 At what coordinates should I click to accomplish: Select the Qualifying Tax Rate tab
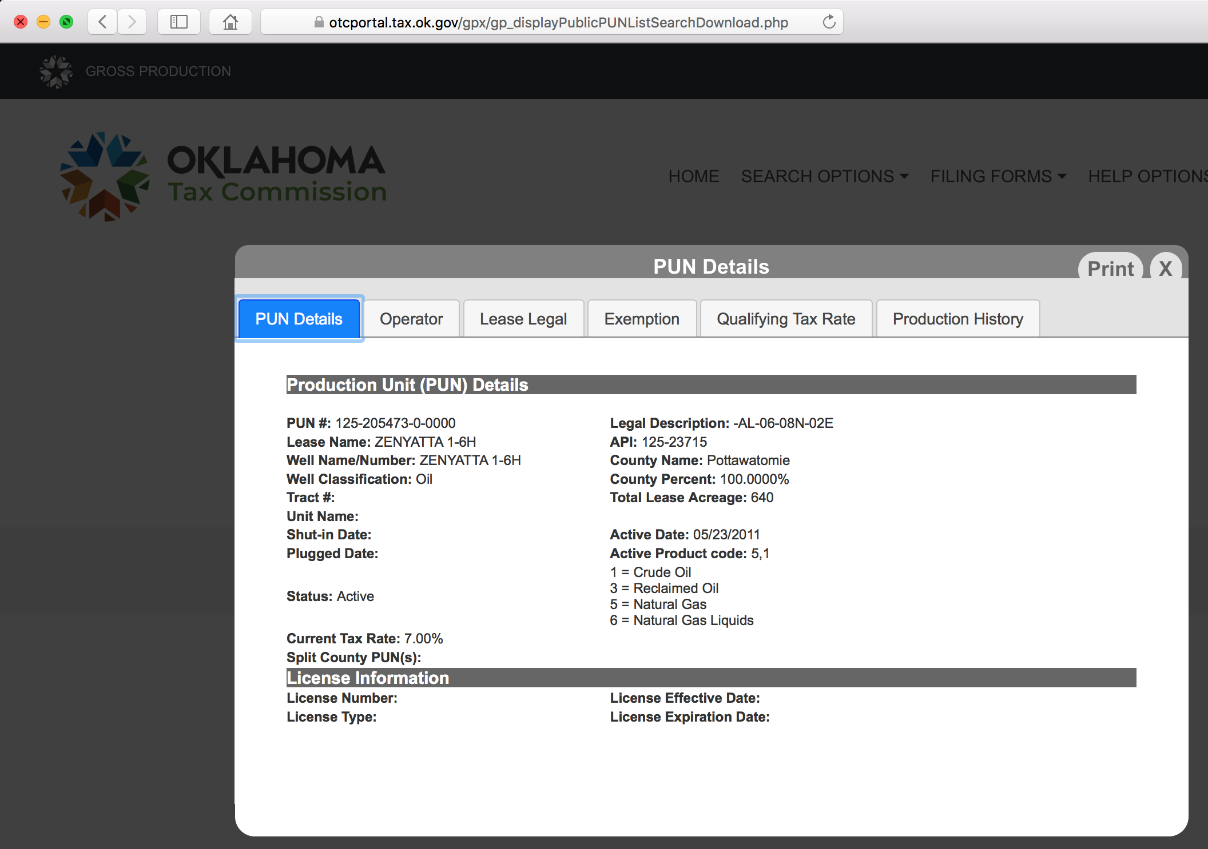[786, 319]
